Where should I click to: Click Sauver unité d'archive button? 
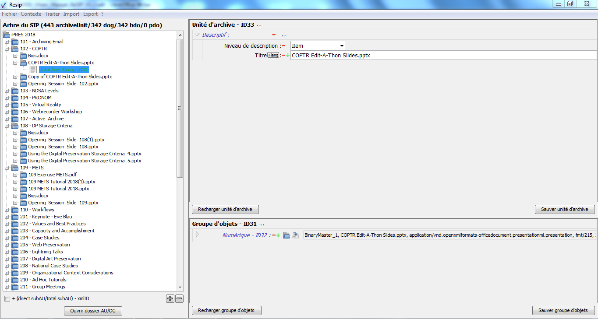coord(564,209)
